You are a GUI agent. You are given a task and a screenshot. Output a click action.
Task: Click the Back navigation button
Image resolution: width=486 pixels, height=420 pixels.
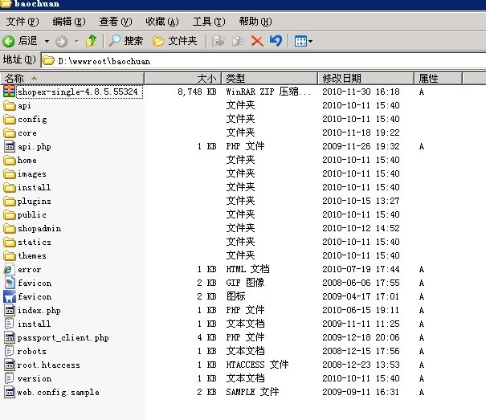[x=20, y=40]
